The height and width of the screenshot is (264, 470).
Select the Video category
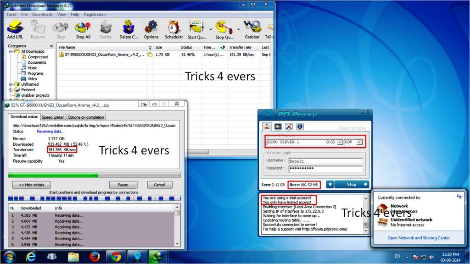(x=32, y=79)
